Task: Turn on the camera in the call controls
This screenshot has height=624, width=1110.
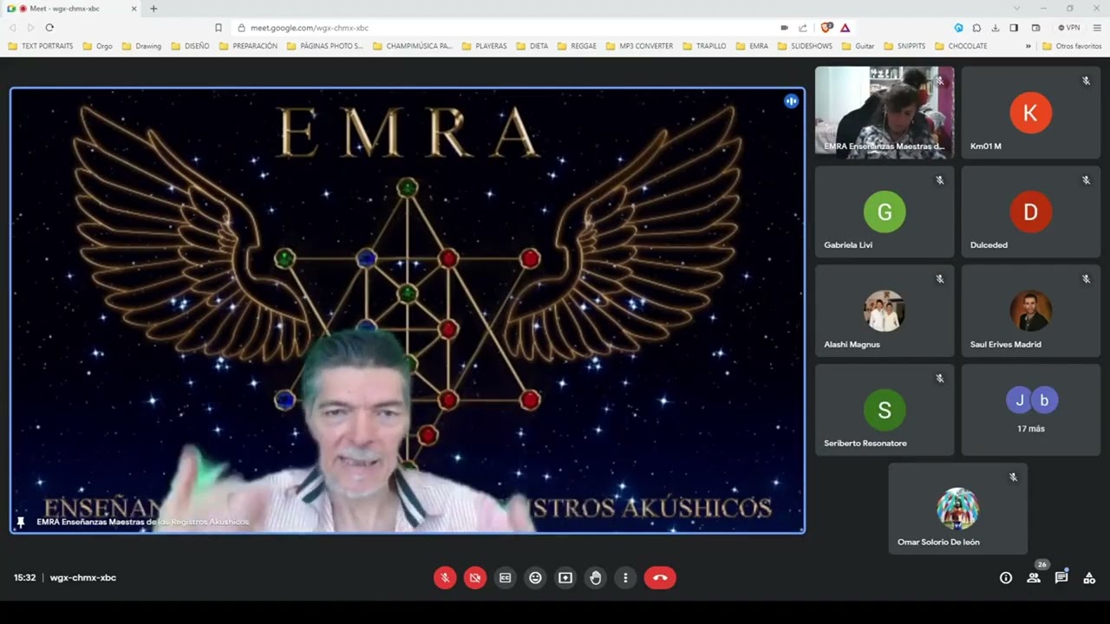Action: 475,578
